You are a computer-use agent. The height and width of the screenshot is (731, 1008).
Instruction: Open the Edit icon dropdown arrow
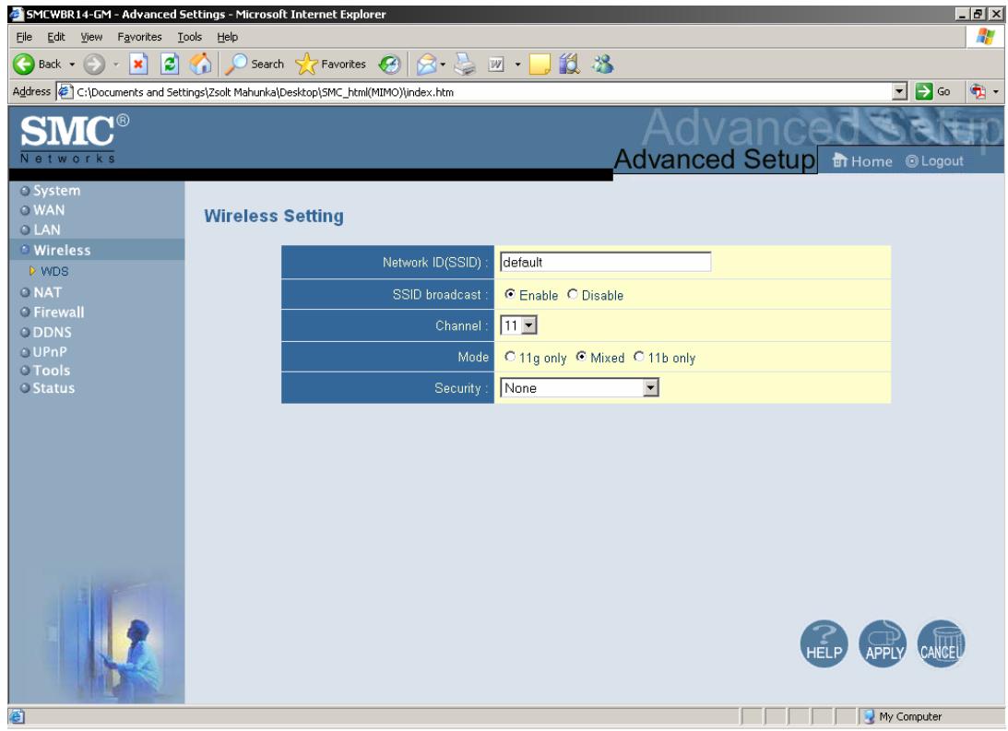point(517,65)
